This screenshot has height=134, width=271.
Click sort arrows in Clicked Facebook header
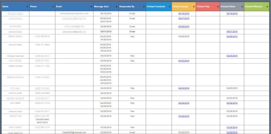point(170,7)
